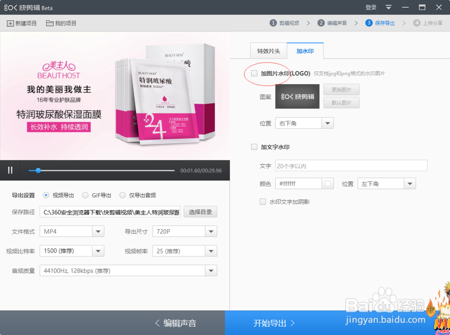Viewport: 450px width, 335px height.
Task: Select 视频导出 radio button
Action: (x=46, y=195)
